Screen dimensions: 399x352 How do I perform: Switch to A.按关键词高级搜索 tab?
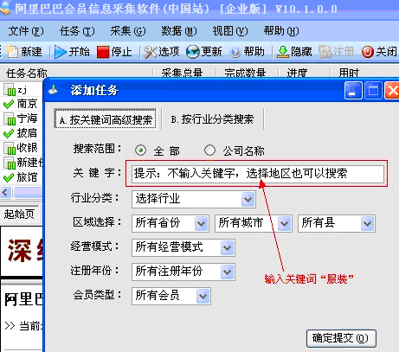pyautogui.click(x=106, y=118)
